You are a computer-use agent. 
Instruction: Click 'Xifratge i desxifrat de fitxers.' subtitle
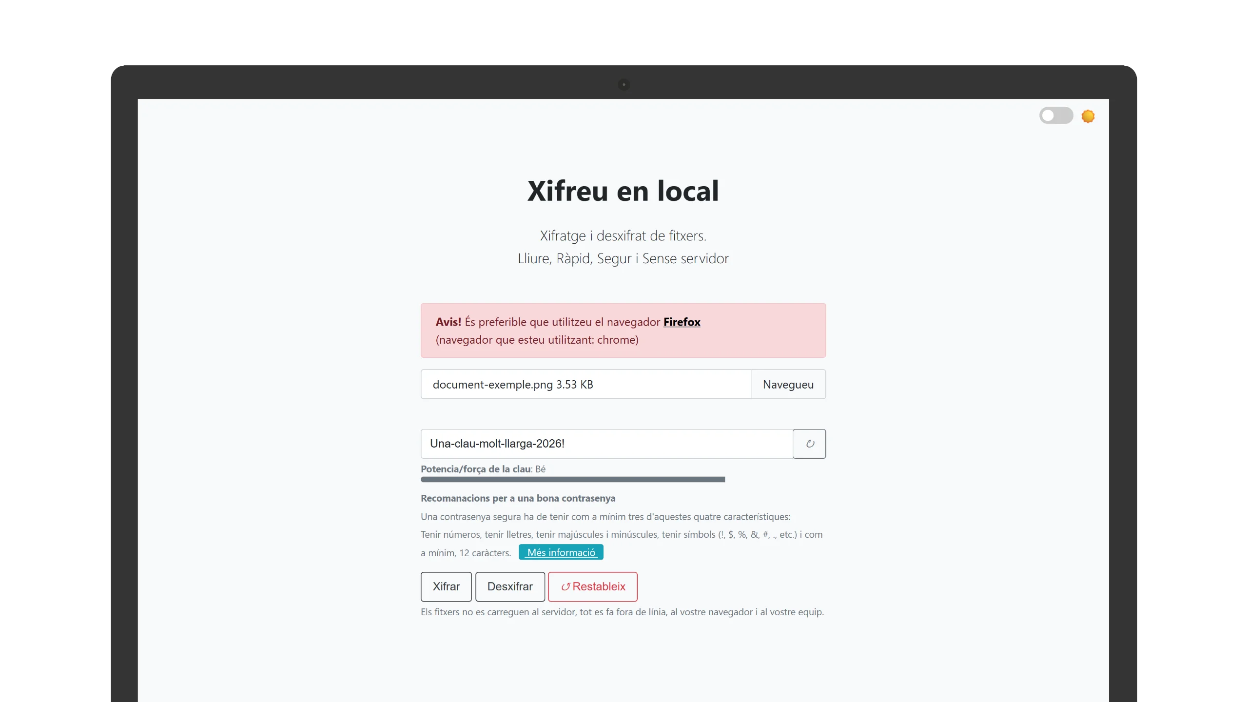pos(623,236)
